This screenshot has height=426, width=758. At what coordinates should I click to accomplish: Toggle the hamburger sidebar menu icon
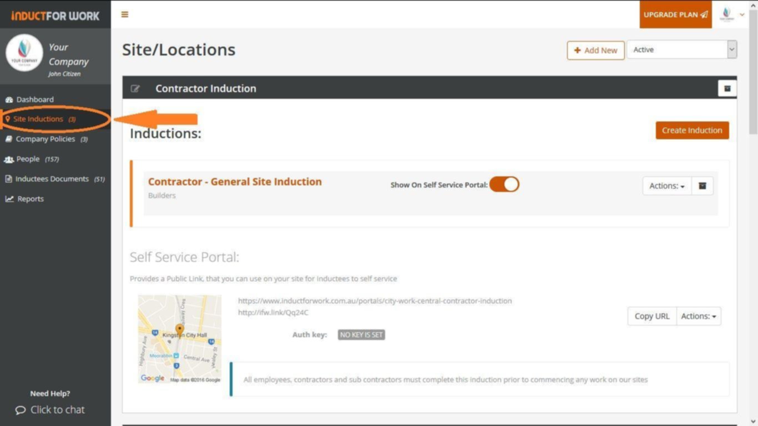click(x=125, y=14)
